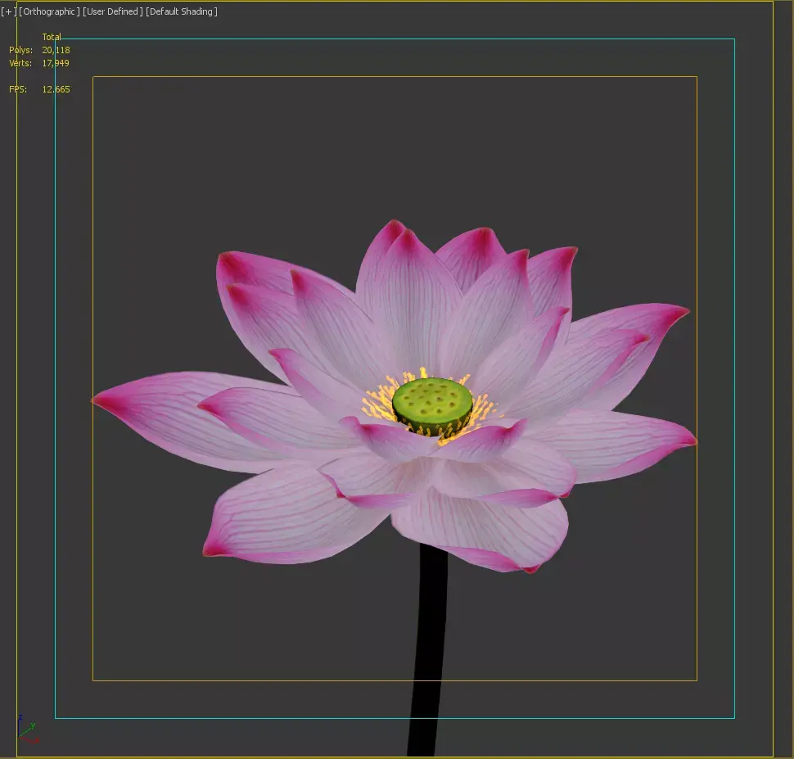794x759 pixels.
Task: Click the Total statistics header
Action: tap(52, 37)
